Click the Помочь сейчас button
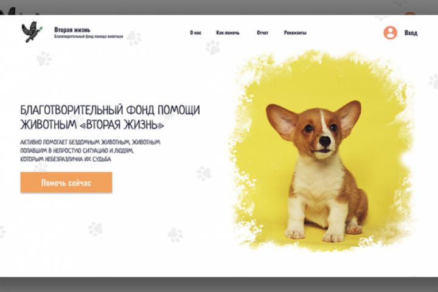The image size is (438, 292). pos(66,182)
